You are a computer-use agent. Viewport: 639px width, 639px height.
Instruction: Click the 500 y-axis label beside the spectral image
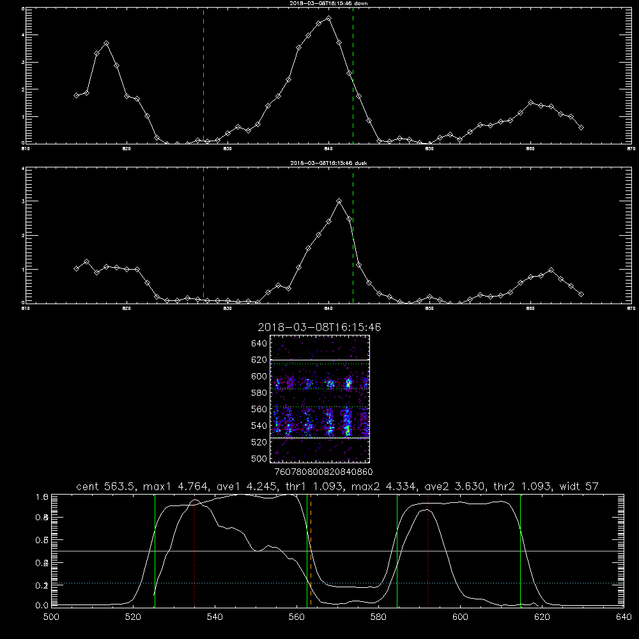[x=259, y=458]
